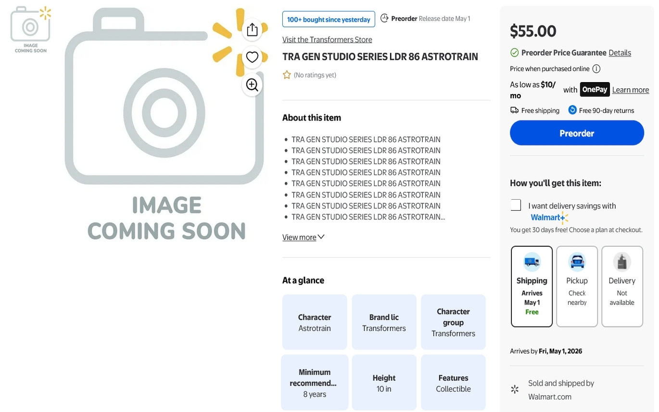This screenshot has height=412, width=659.
Task: Click the star rating icon
Action: coord(287,75)
